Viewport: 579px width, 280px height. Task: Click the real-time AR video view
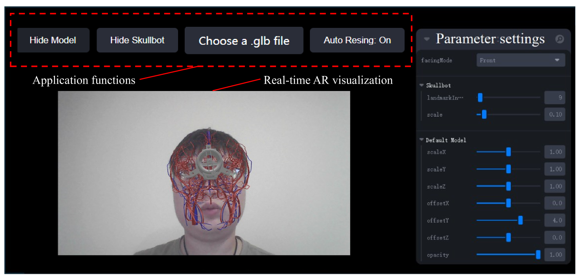[x=204, y=173]
